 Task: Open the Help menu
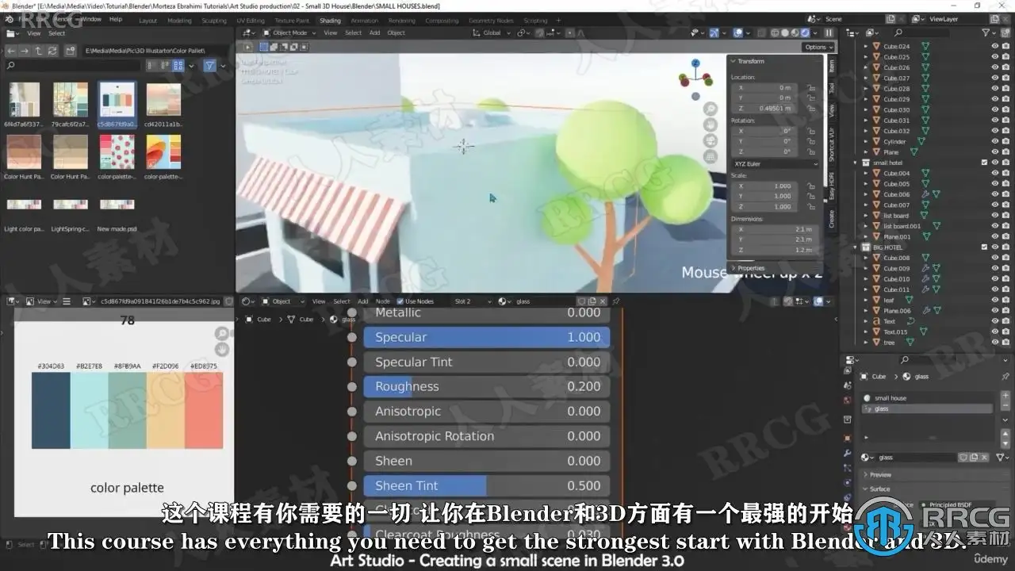[x=116, y=18]
